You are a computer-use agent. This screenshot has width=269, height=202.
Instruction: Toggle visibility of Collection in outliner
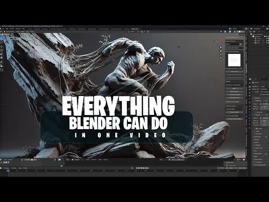pos(267,37)
